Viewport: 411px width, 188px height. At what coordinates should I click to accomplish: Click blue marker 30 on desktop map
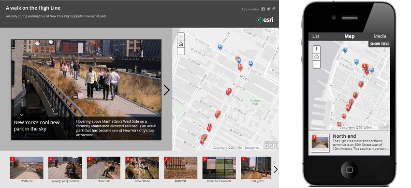(x=220, y=47)
